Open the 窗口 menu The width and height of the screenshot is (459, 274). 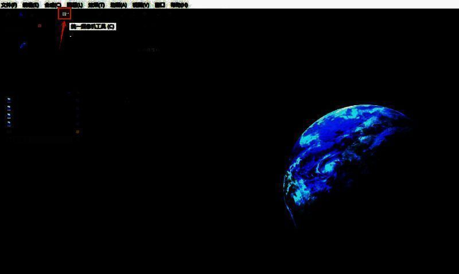coord(160,5)
